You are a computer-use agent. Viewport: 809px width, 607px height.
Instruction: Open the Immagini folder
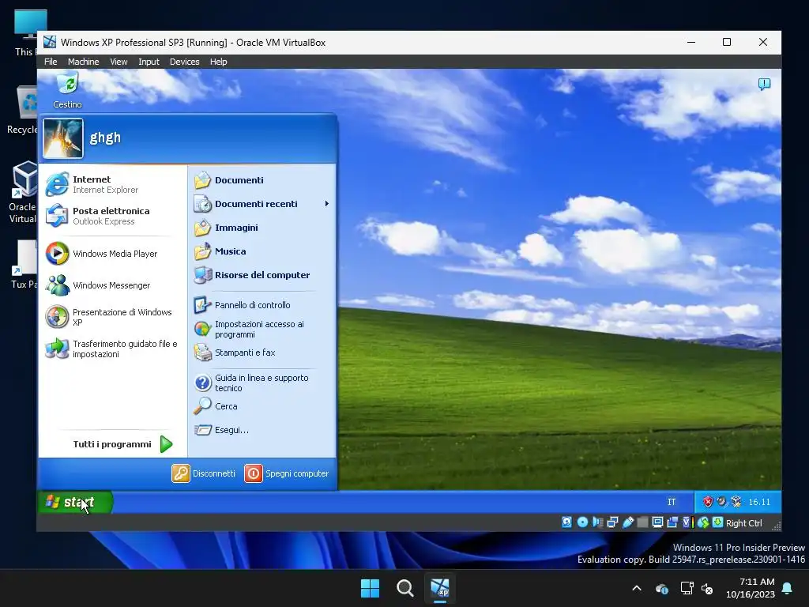click(262, 228)
